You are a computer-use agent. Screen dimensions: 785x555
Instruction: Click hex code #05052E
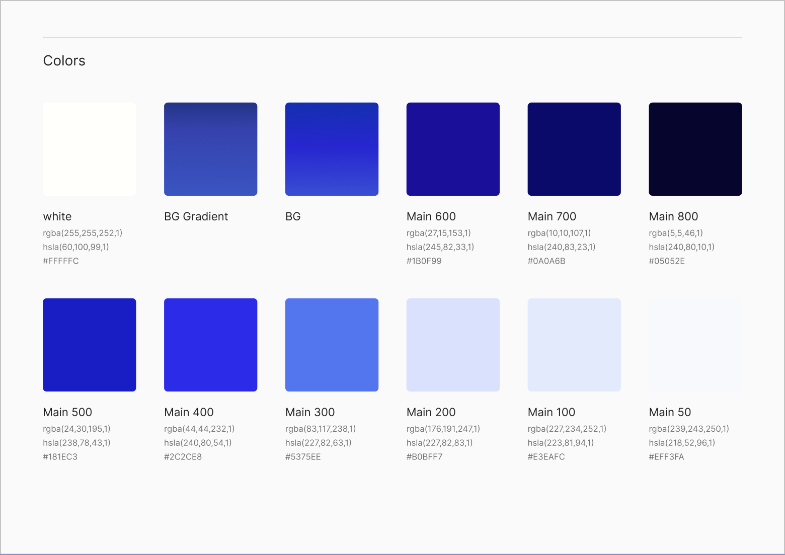(667, 261)
